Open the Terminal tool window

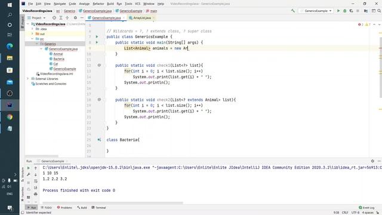(x=98, y=208)
